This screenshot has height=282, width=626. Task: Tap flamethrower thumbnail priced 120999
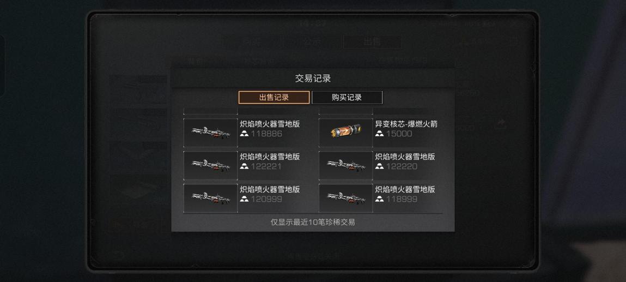(x=211, y=197)
